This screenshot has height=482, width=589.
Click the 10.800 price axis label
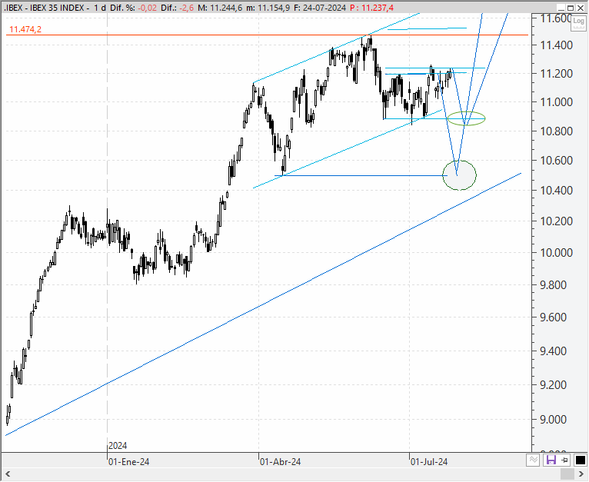click(x=556, y=131)
